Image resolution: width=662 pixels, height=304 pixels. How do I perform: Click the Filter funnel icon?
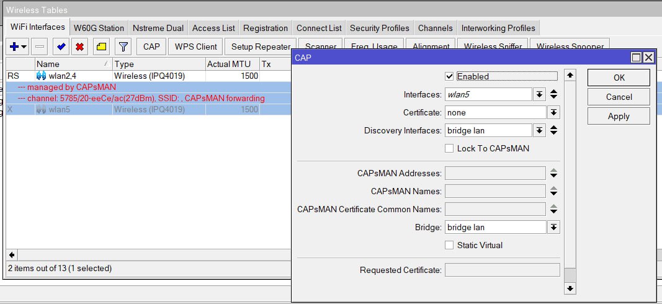[123, 47]
